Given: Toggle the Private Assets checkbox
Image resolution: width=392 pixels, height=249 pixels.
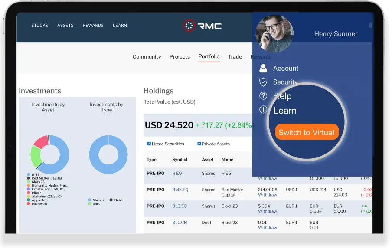Looking at the screenshot, I should pos(199,144).
